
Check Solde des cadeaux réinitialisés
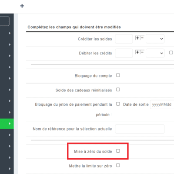tap(118, 90)
